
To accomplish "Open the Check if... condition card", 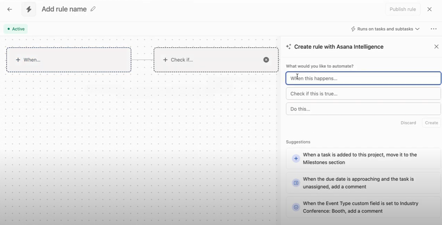I will click(x=216, y=60).
